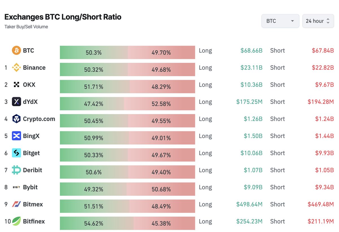The width and height of the screenshot is (339, 232).
Task: Click the Bitget exchange logo
Action: (x=16, y=153)
